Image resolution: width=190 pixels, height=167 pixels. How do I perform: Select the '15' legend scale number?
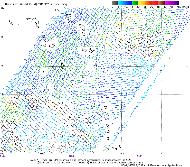(x=132, y=7)
